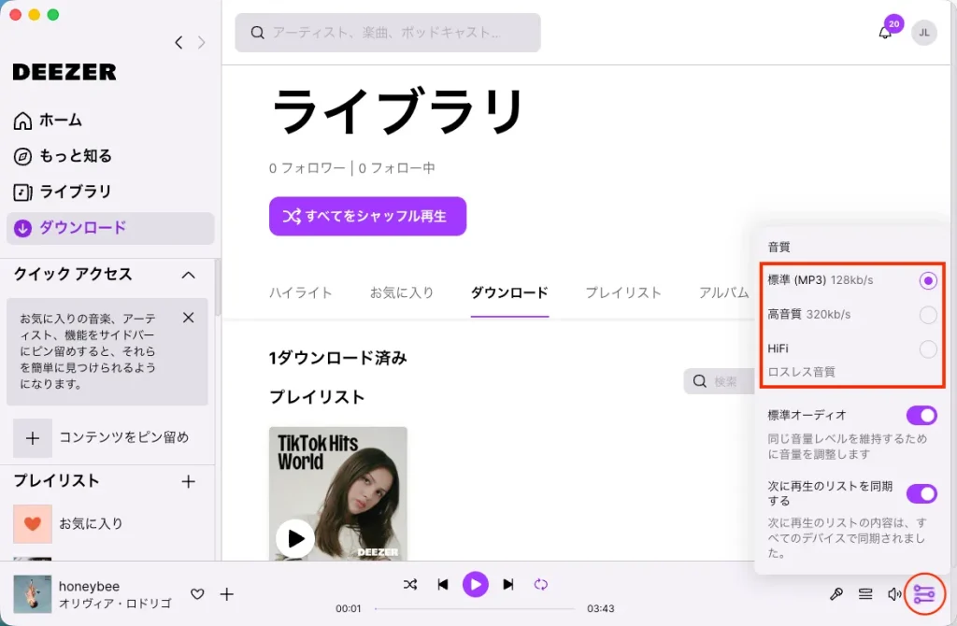
Task: Click the purple play button in player
Action: [476, 585]
